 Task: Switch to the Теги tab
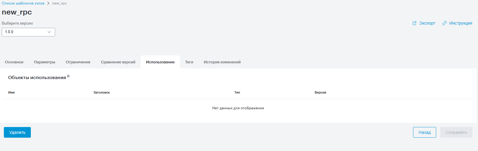[189, 62]
